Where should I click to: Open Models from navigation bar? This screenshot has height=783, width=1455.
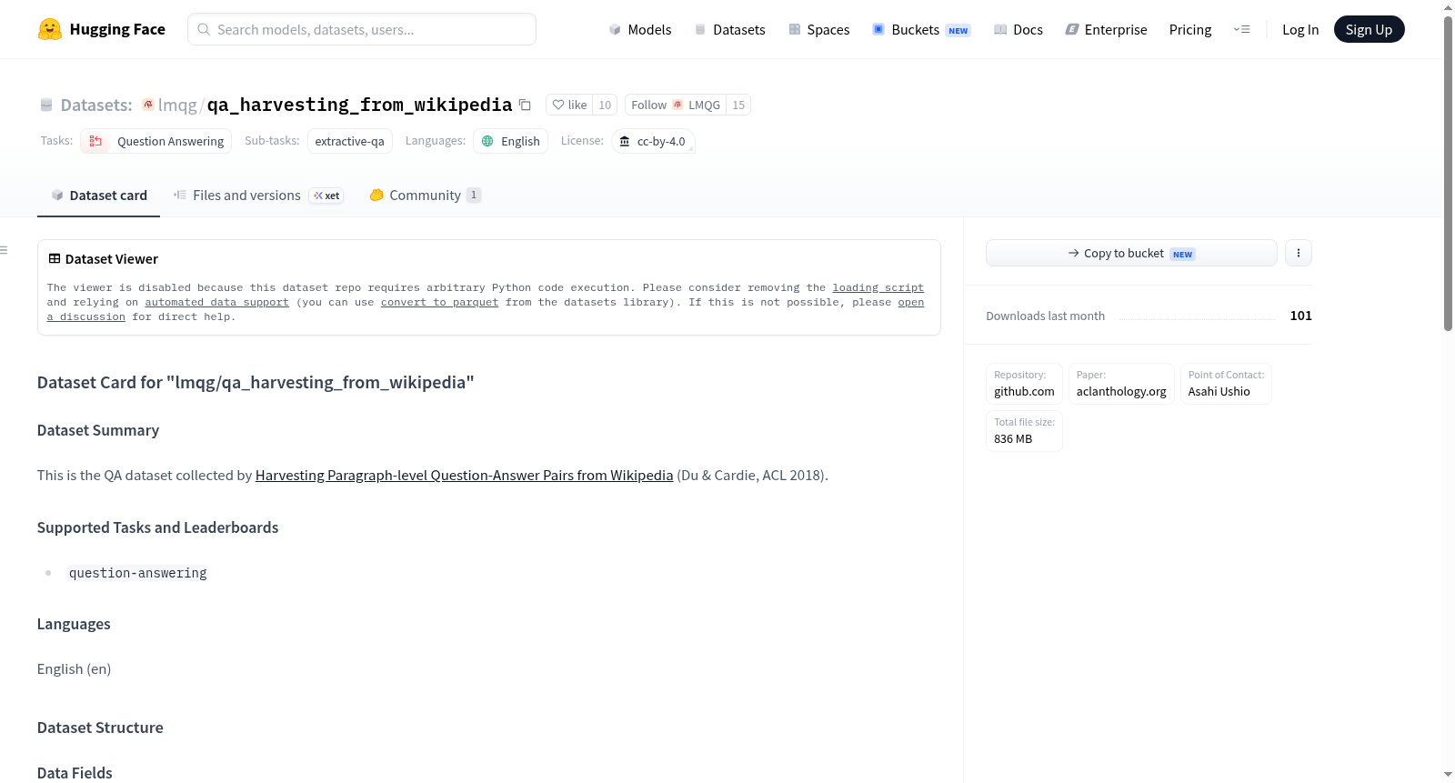click(x=640, y=29)
